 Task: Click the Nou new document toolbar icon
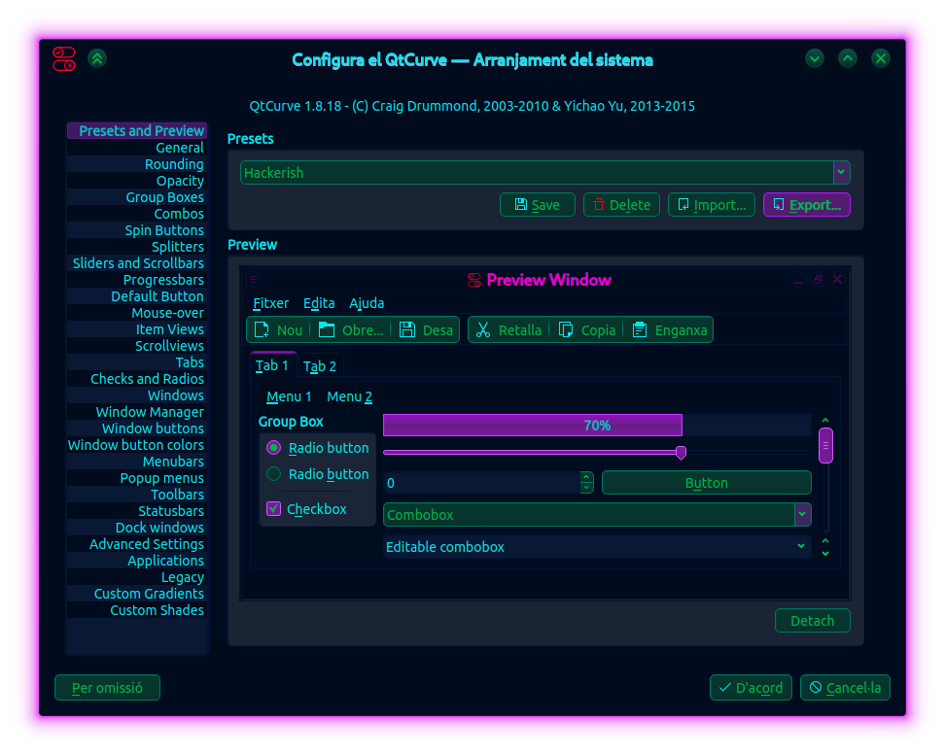[x=262, y=329]
